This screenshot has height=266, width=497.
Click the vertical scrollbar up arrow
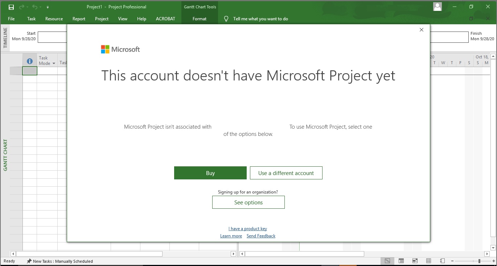pyautogui.click(x=493, y=56)
